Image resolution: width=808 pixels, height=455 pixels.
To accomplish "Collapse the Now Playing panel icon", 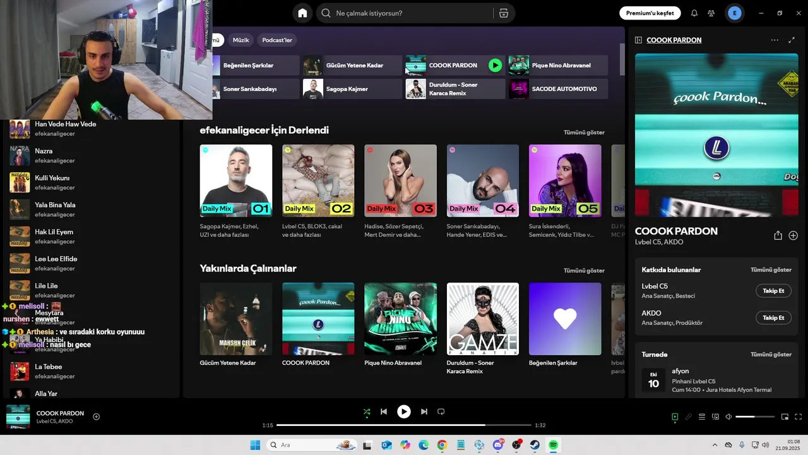I will point(638,40).
